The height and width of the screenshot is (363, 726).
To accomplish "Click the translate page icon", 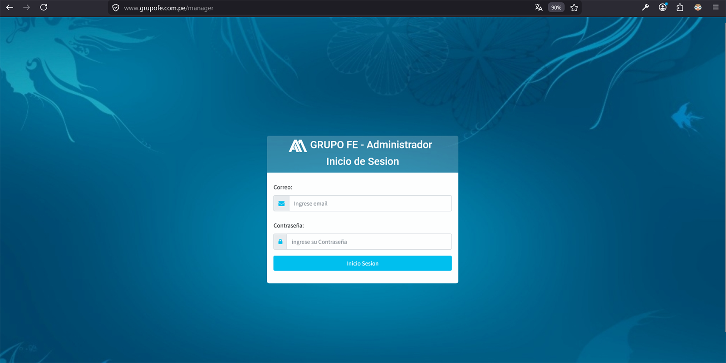I will (x=539, y=8).
